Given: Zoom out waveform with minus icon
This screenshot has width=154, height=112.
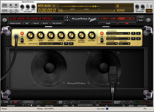Looking at the screenshot, I should 59,11.
